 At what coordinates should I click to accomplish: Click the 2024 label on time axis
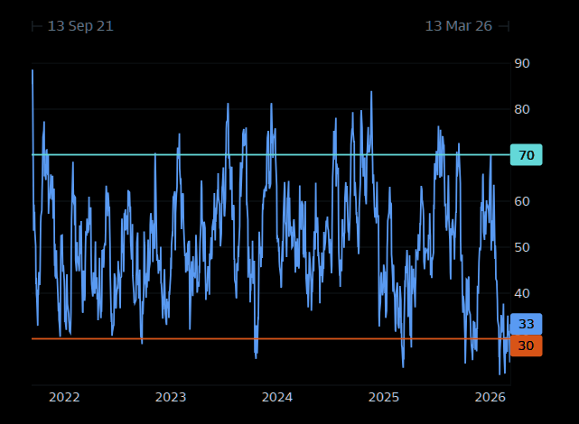pos(277,397)
